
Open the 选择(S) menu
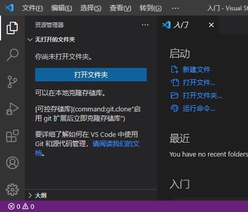(x=91, y=8)
